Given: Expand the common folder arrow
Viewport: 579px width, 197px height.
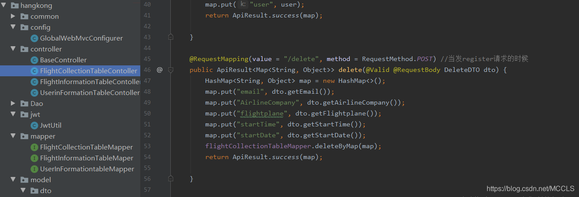Looking at the screenshot, I should point(14,16).
